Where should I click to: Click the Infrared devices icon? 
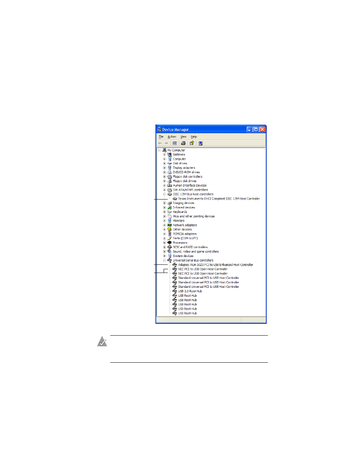[170, 207]
